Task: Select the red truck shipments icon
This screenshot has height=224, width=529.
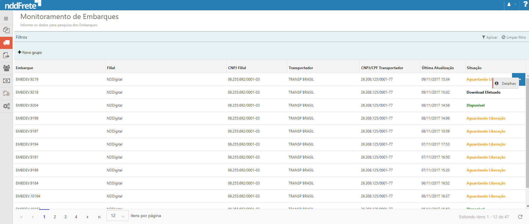Action: (x=6, y=43)
